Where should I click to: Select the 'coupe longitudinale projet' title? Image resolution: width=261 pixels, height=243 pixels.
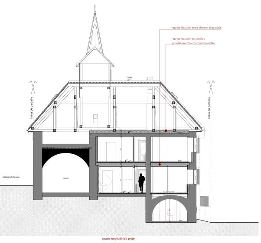pos(119,239)
